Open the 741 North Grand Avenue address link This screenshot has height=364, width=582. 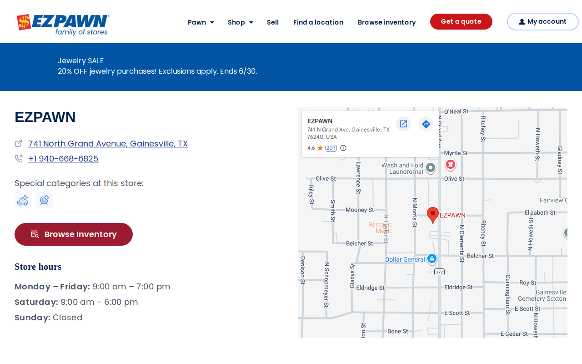(108, 143)
